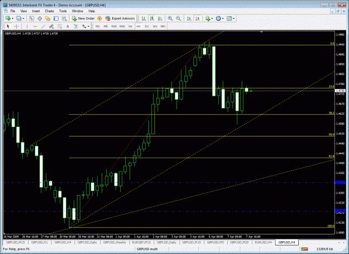Open the chart window system-menu icon beside File
Image resolution: width=349 pixels, height=254 pixels.
click(6, 11)
